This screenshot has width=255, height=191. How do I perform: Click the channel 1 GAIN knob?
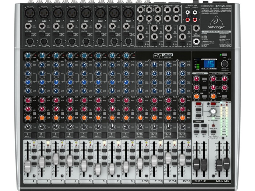point(30,42)
